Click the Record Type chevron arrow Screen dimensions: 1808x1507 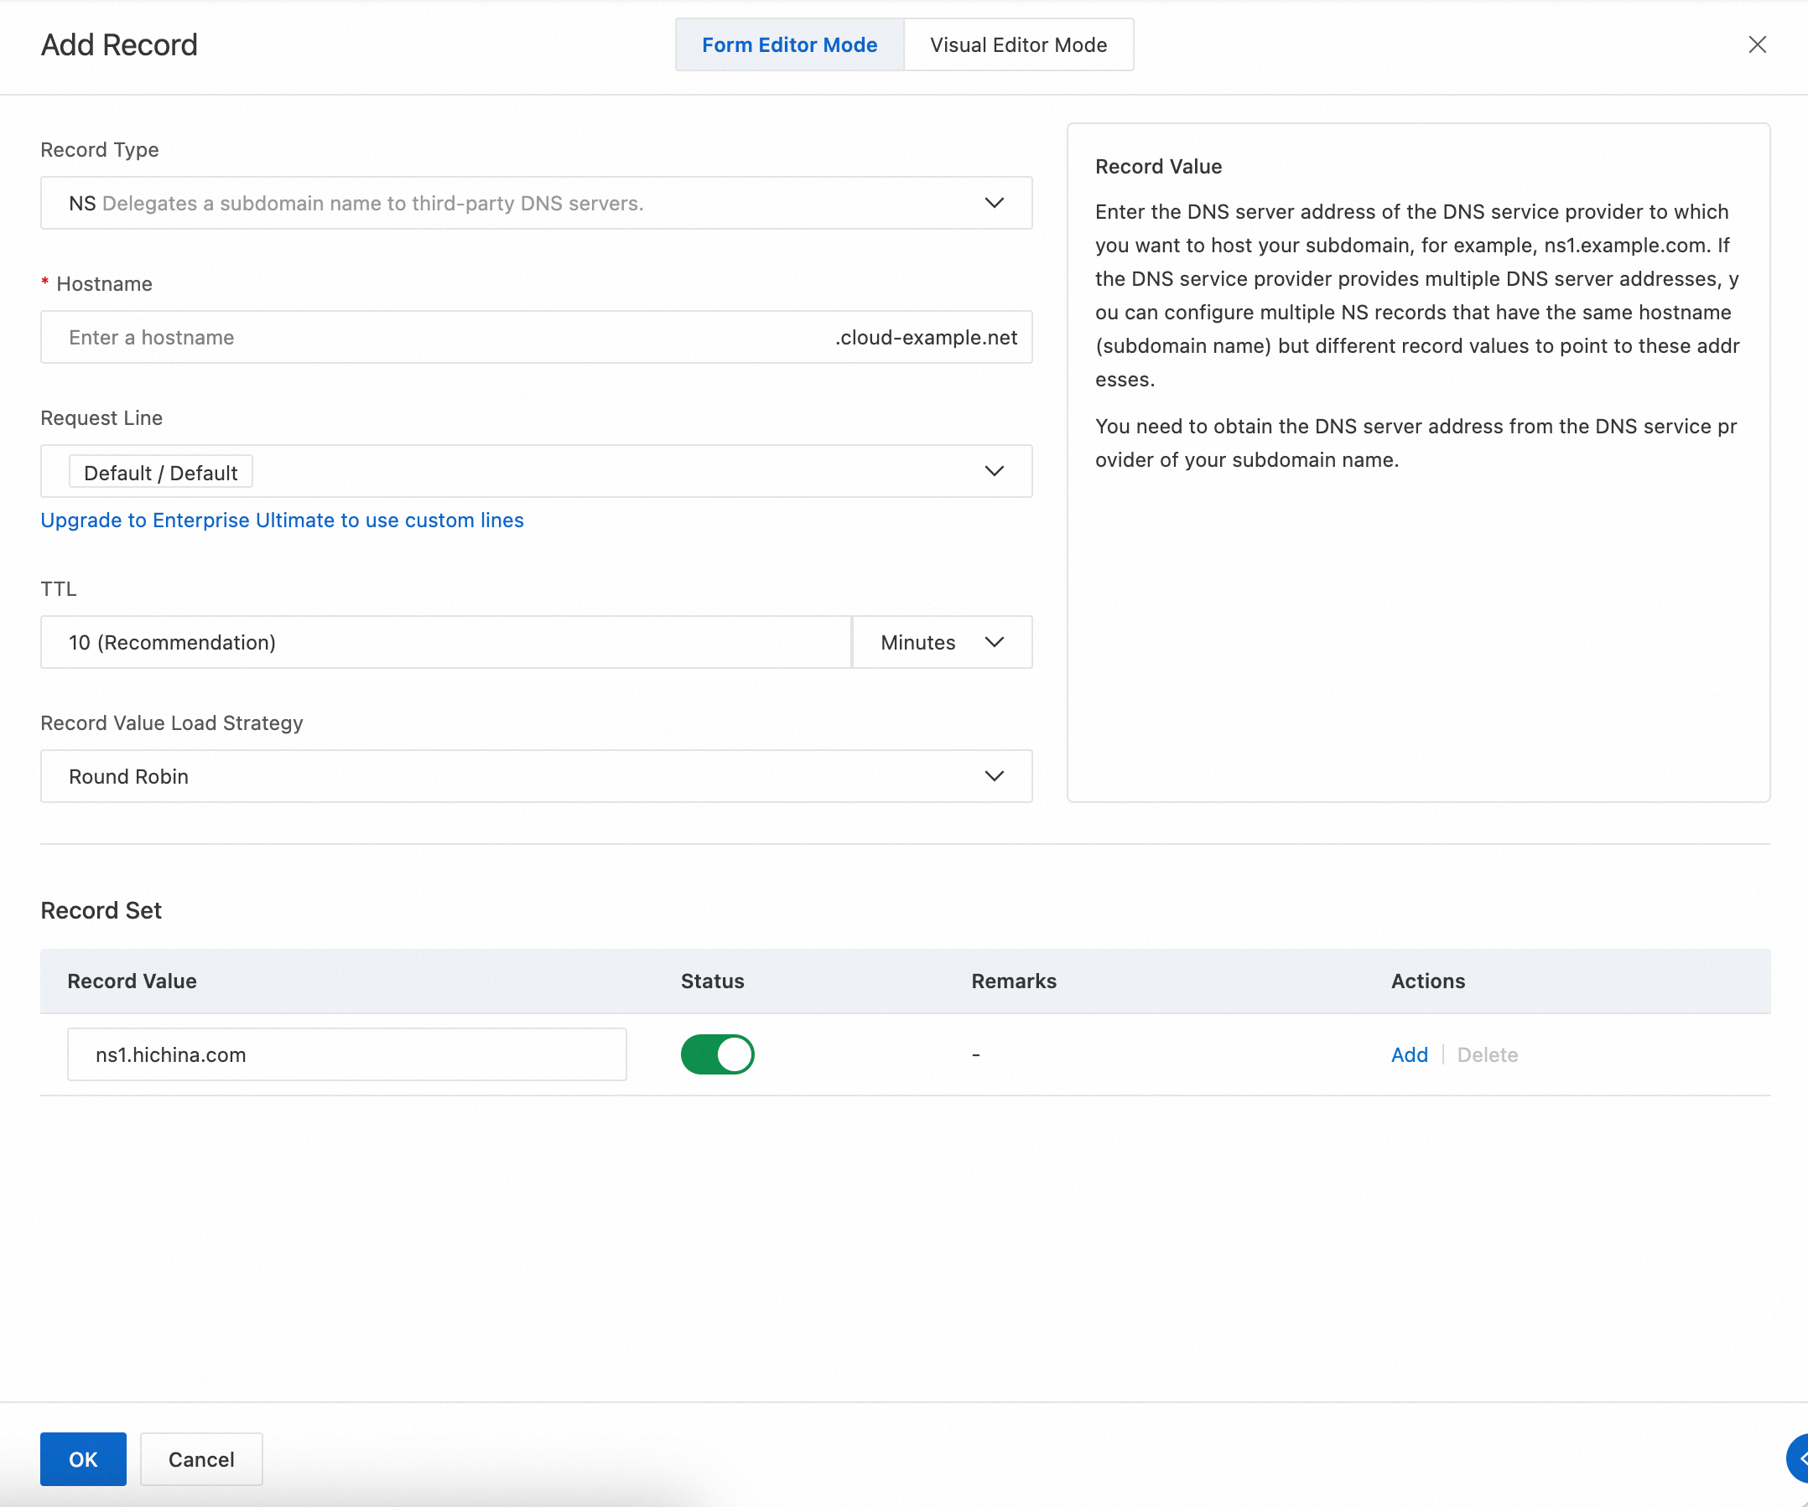click(x=994, y=203)
